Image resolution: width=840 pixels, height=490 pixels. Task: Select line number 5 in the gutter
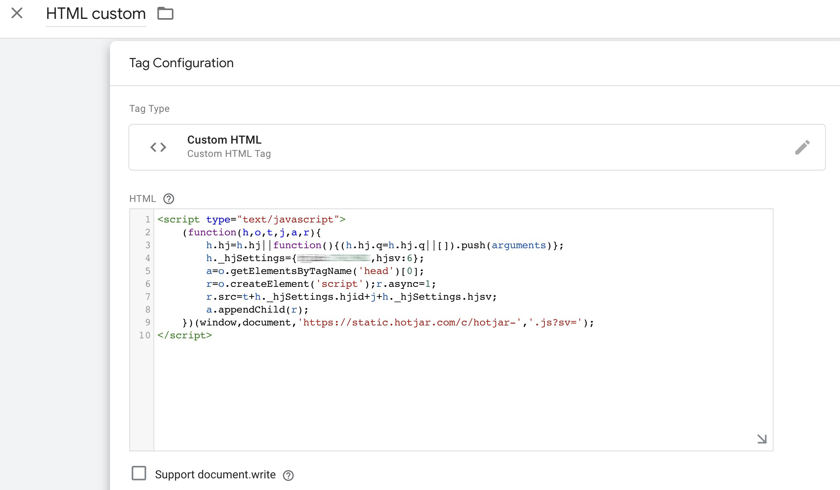click(x=147, y=271)
